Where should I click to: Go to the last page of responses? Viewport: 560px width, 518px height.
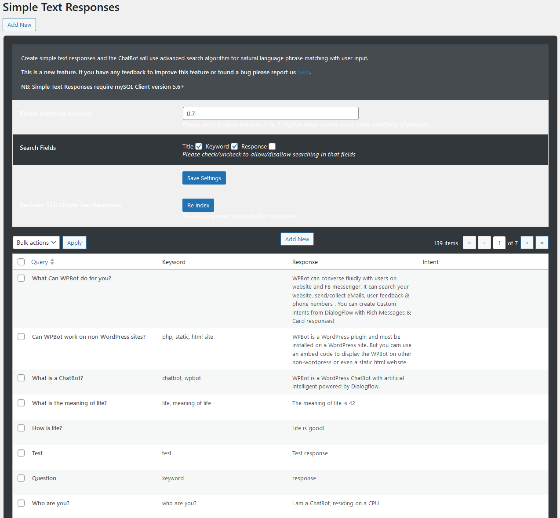click(x=542, y=242)
